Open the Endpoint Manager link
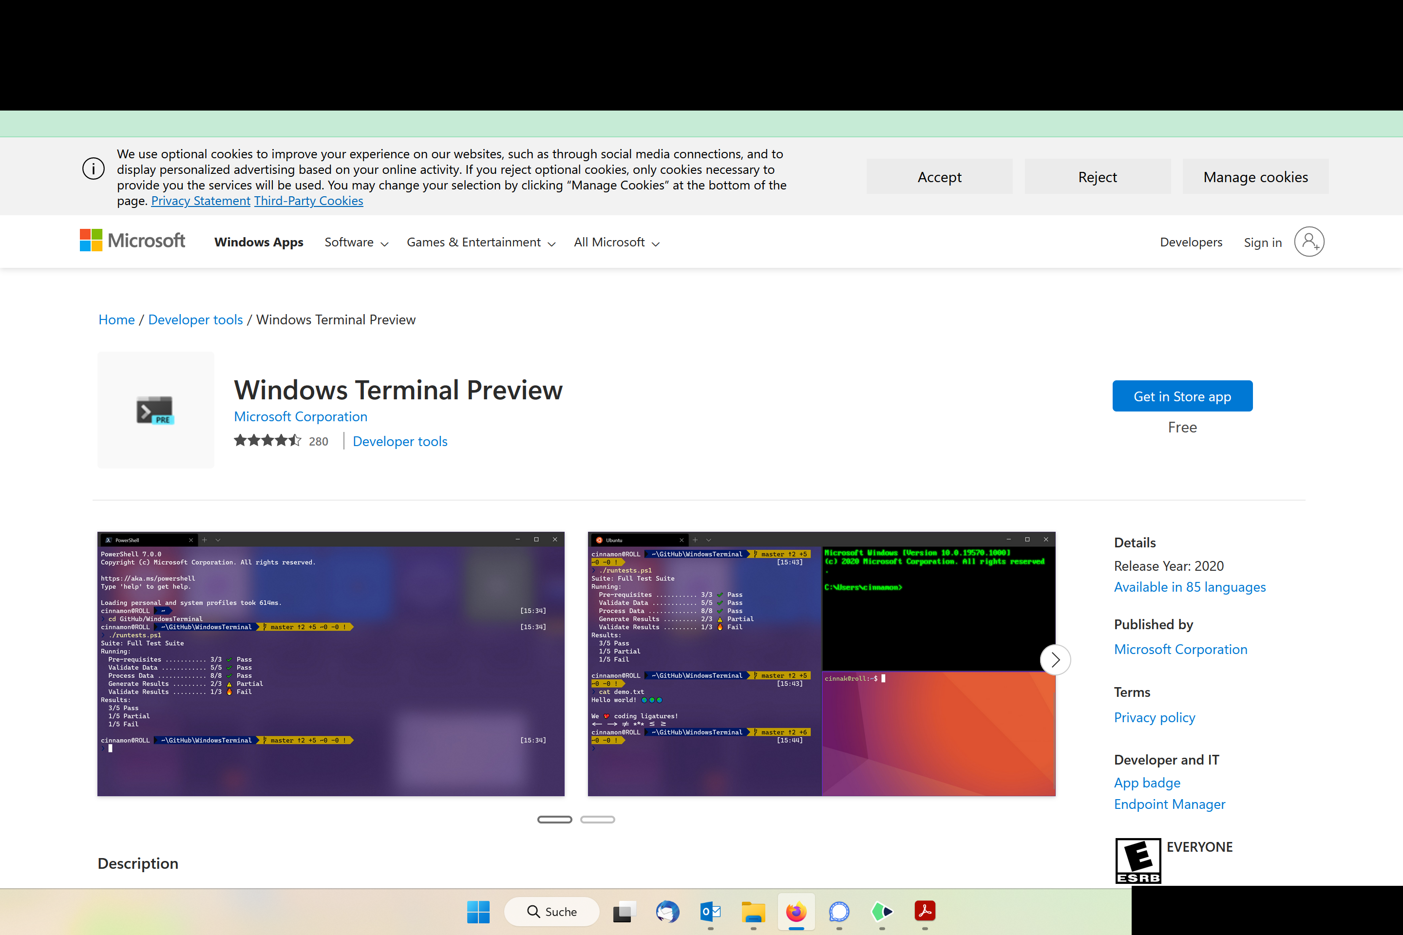1403x935 pixels. coord(1169,804)
